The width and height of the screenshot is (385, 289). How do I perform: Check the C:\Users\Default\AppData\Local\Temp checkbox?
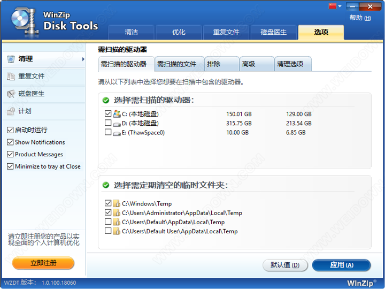coord(108,222)
